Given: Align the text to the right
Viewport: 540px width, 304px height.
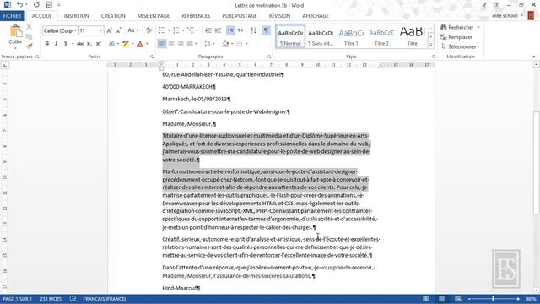Looking at the screenshot, I should pos(180,44).
